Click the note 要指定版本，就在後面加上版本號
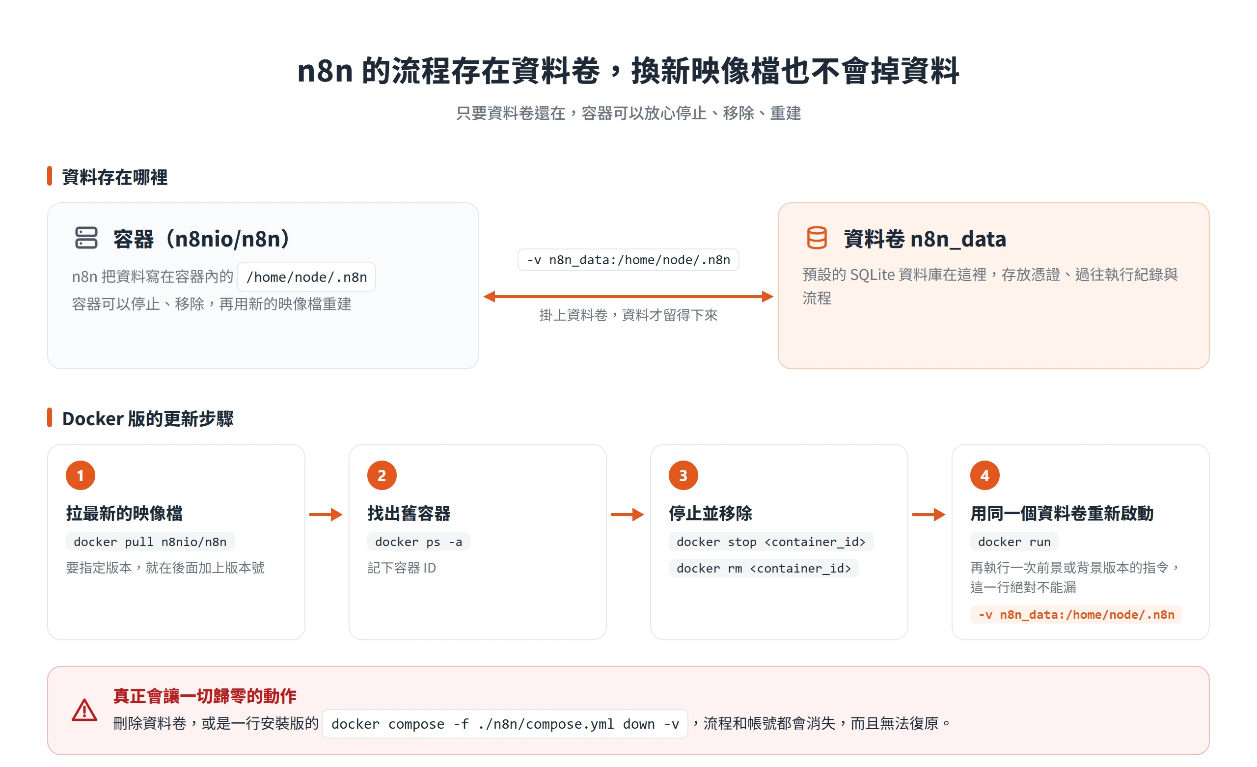This screenshot has height=767, width=1257. pos(165,568)
